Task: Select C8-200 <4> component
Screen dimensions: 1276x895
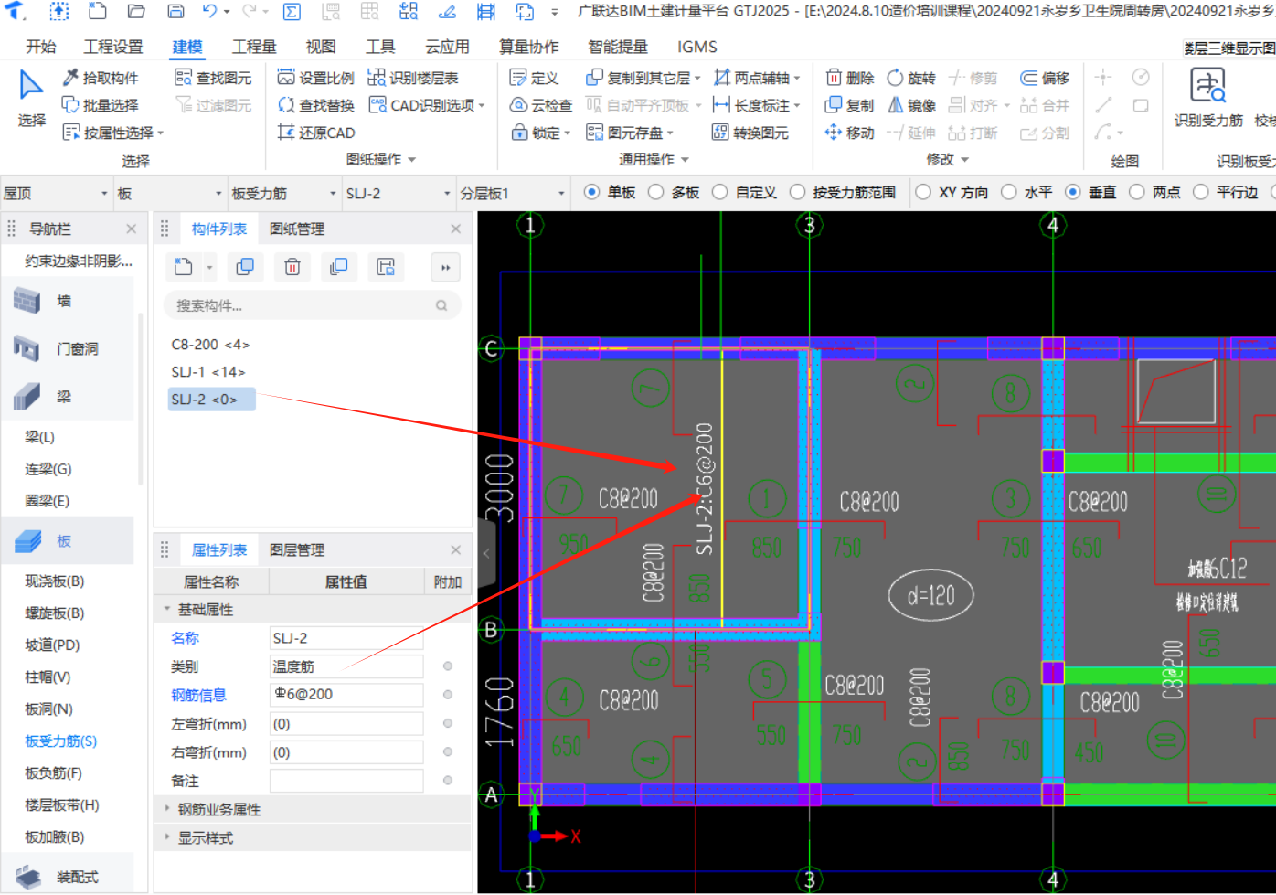Action: (x=210, y=345)
